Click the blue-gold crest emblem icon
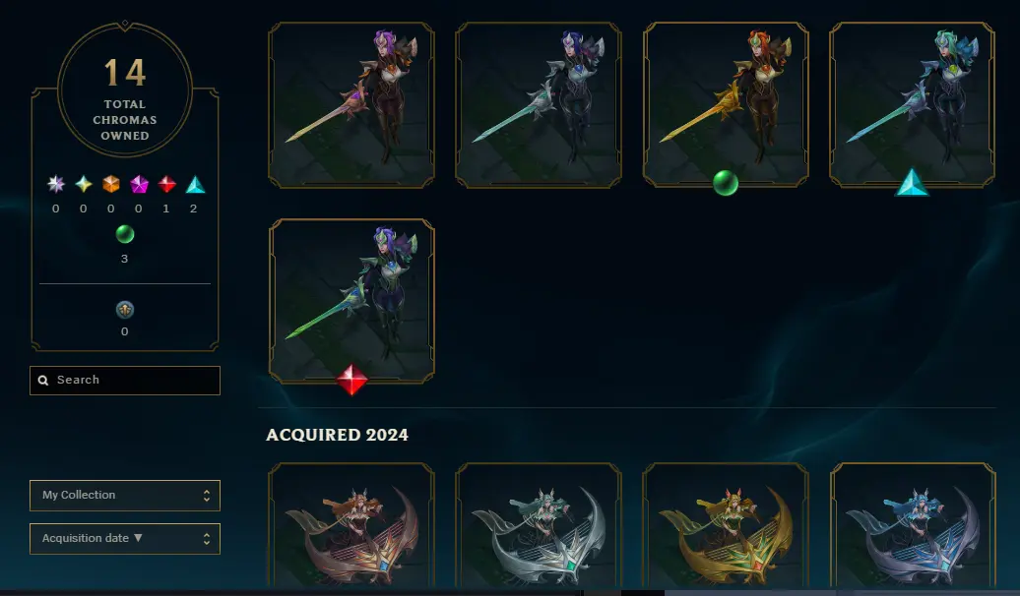This screenshot has height=596, width=1020. 125,310
